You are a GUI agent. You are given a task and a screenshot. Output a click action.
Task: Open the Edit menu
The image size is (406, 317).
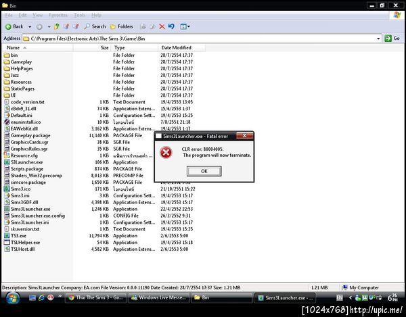pos(22,15)
